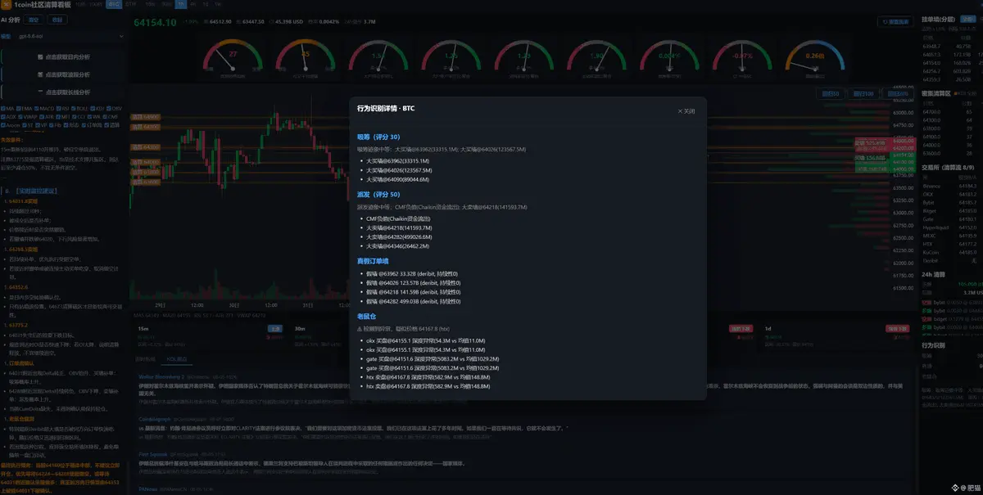Click 密集清算区 panel heading

[x=936, y=93]
